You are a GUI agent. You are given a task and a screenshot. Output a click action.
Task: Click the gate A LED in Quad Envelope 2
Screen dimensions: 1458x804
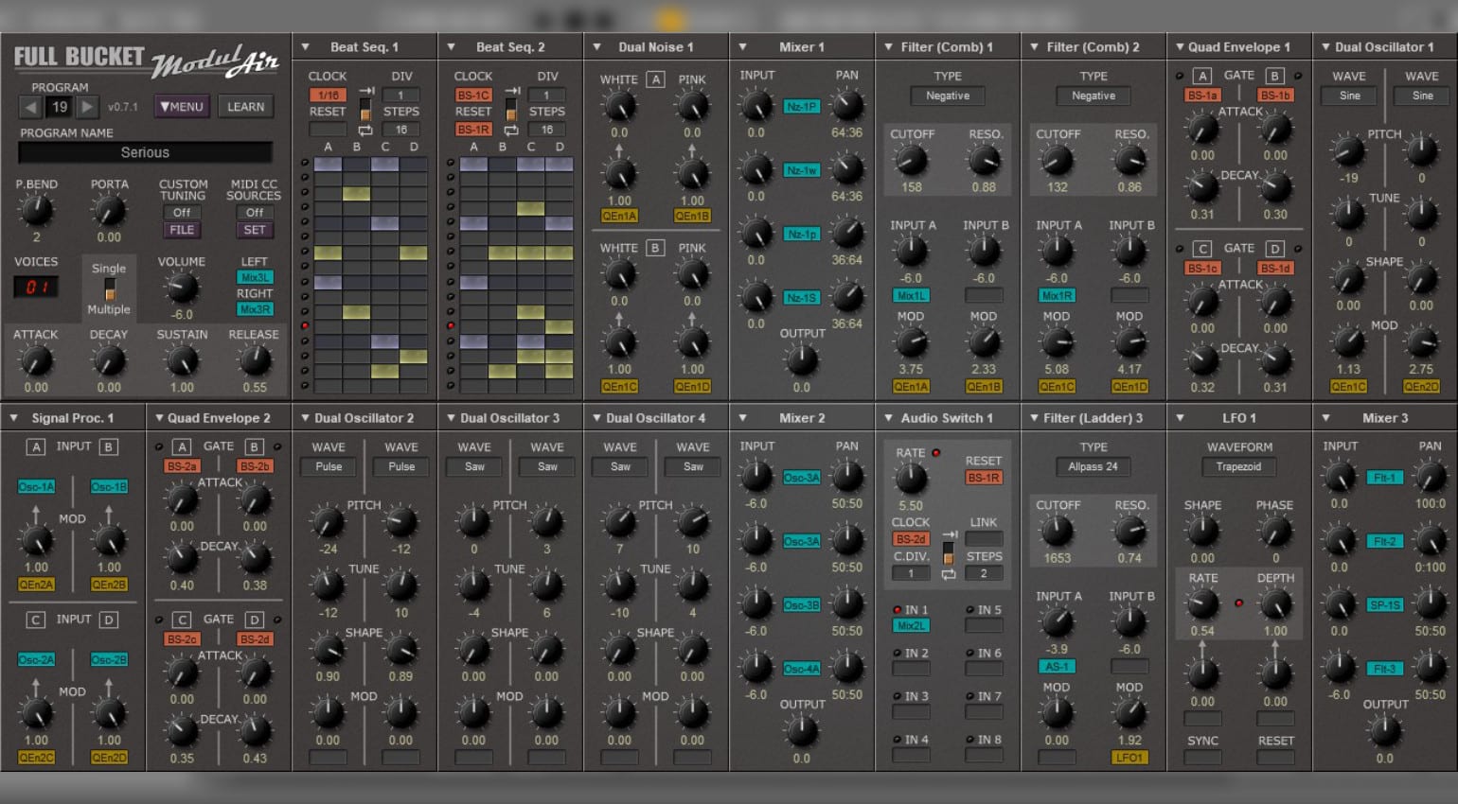pyautogui.click(x=159, y=446)
